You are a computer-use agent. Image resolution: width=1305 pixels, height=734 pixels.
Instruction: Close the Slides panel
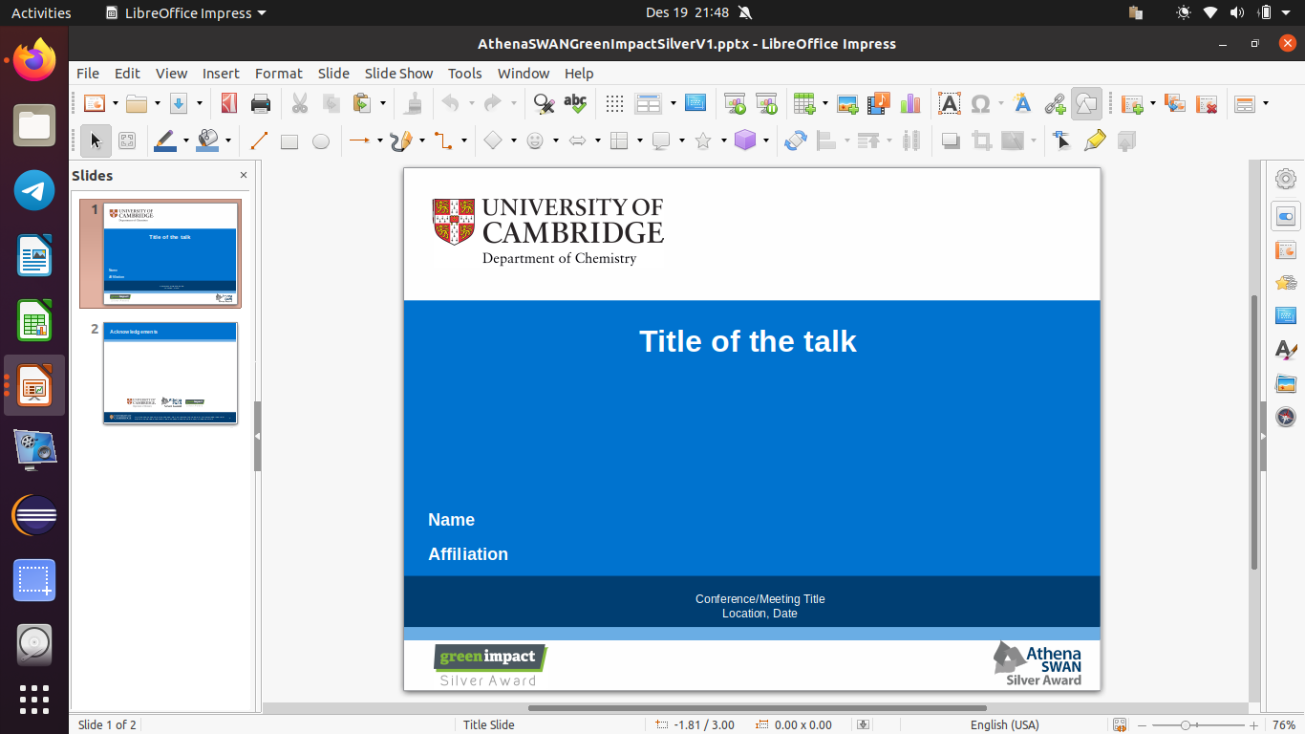coord(244,175)
